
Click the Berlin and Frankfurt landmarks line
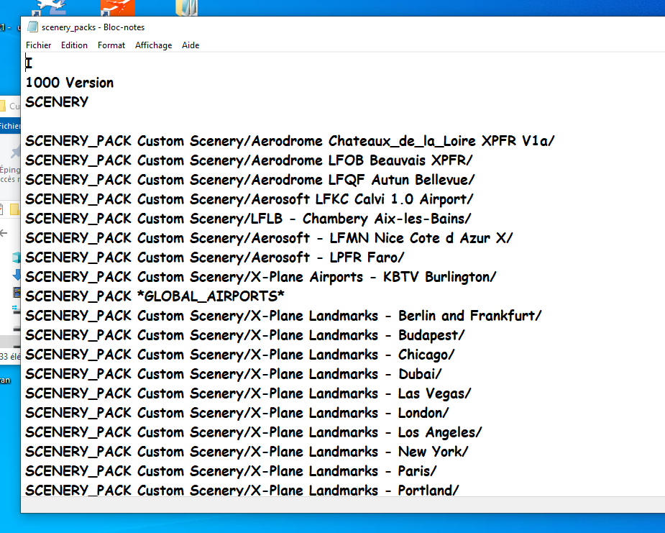(283, 316)
